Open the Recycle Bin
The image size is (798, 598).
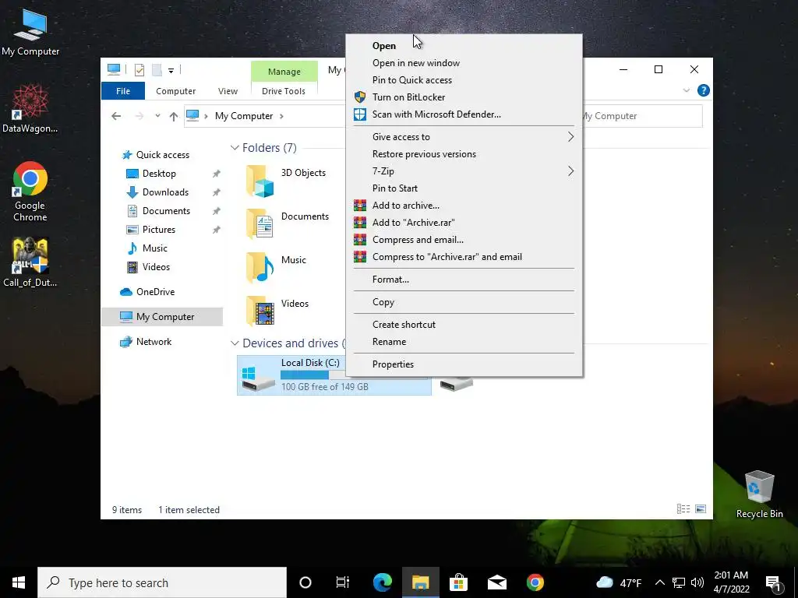click(759, 494)
